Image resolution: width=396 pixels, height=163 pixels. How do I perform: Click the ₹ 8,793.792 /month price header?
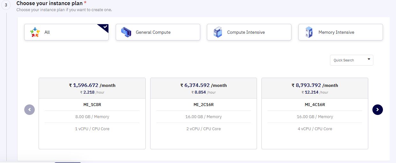(315, 85)
